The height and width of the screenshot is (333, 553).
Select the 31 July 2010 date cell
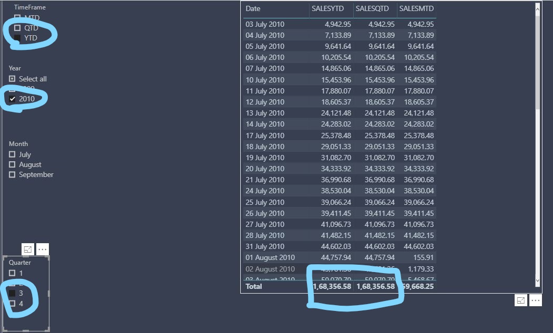[265, 247]
